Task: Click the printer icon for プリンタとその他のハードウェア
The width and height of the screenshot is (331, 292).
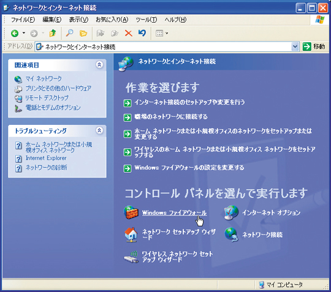Action: pos(18,89)
